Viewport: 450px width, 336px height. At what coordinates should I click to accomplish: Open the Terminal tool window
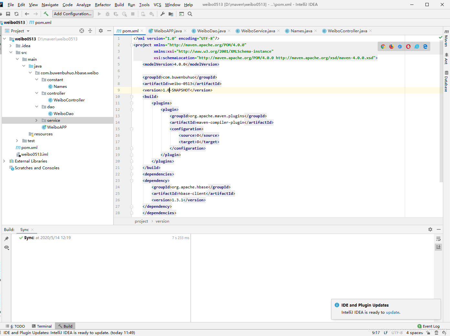click(x=42, y=326)
